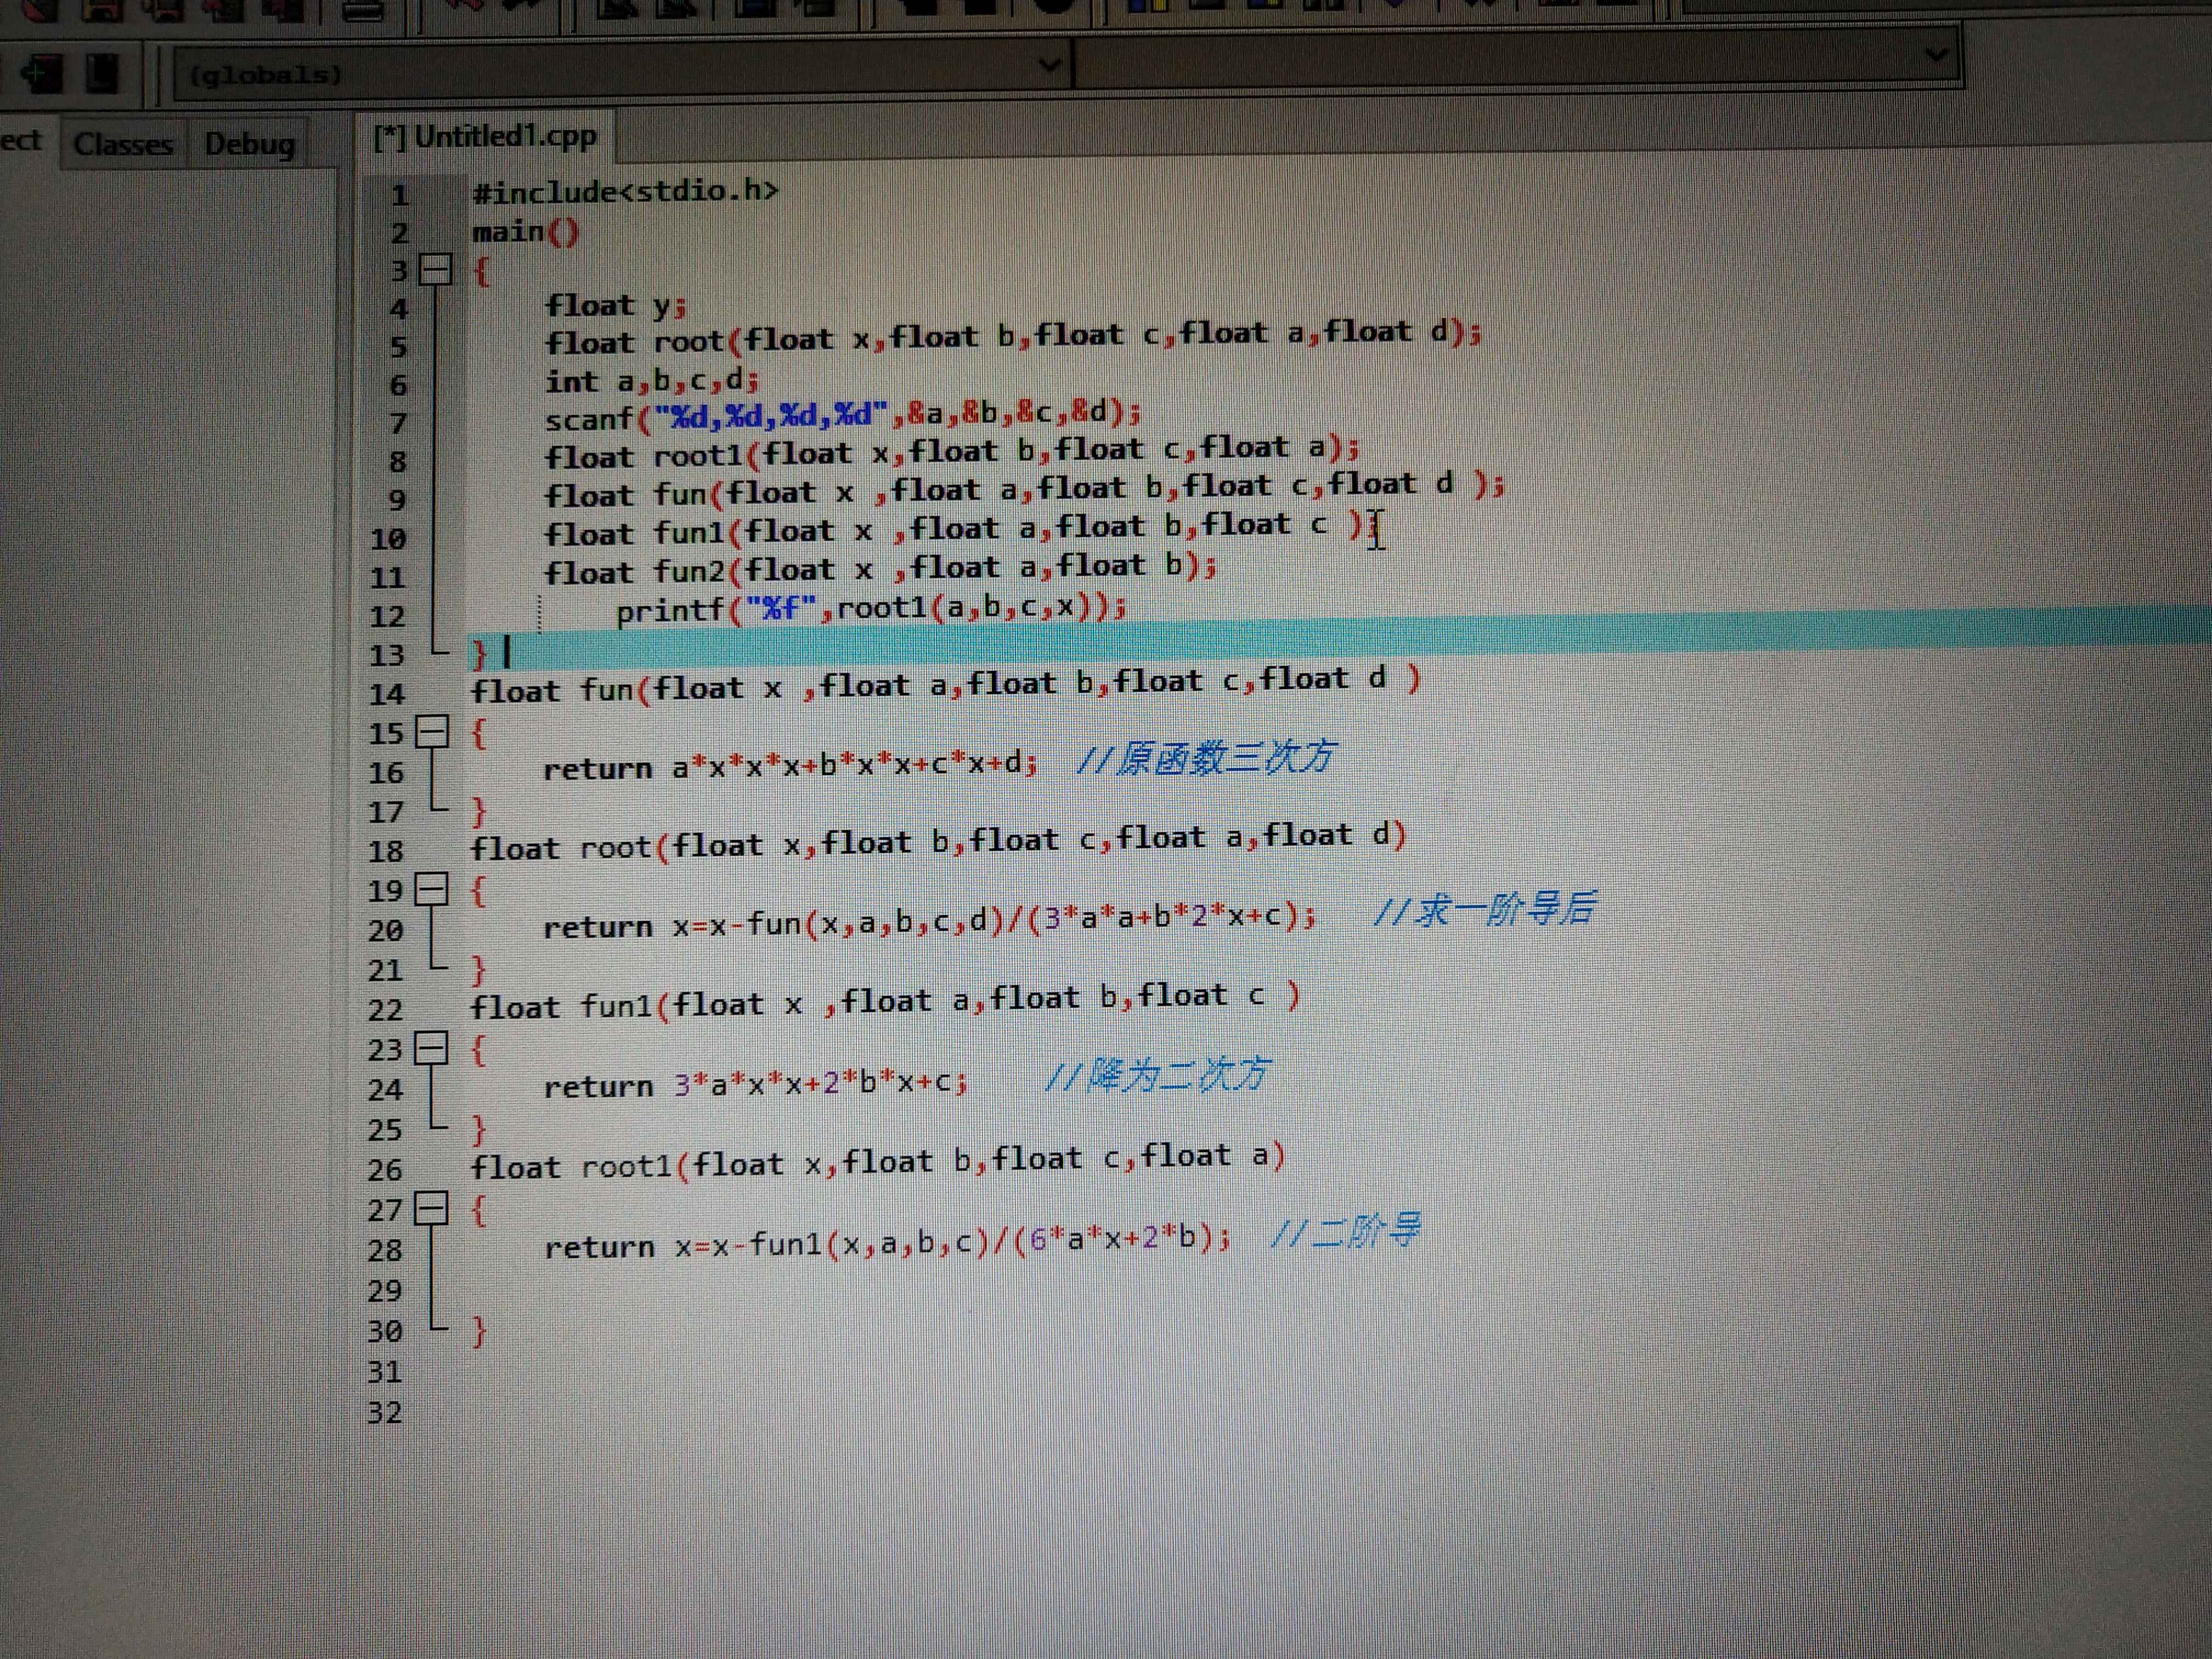Click the closing brace on line 30
The height and width of the screenshot is (1659, 2212).
[479, 1331]
